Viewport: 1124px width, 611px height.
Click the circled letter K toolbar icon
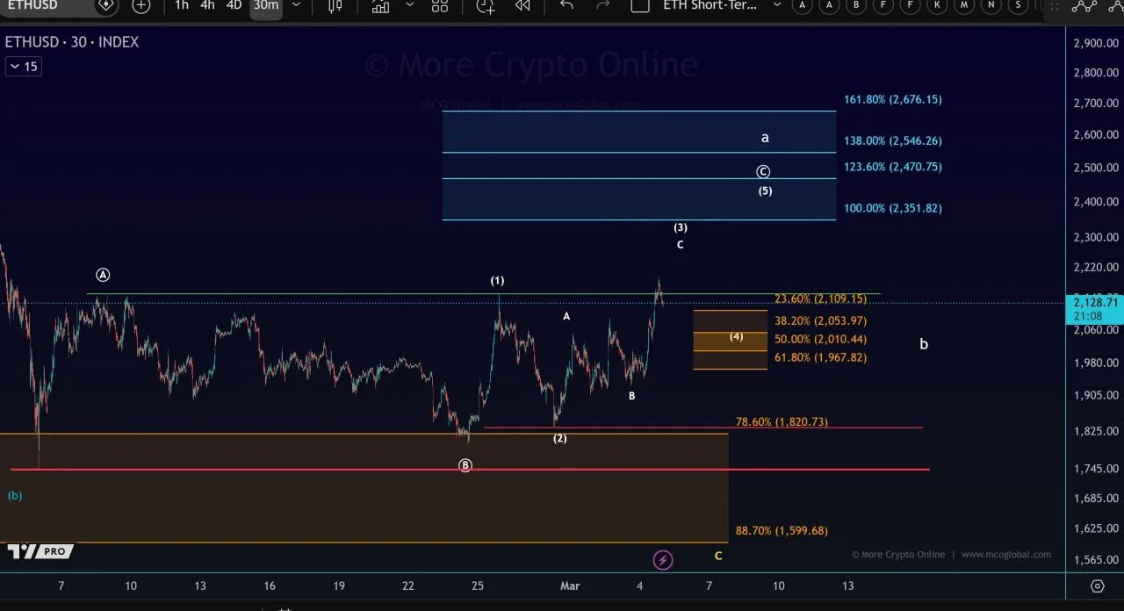[936, 7]
